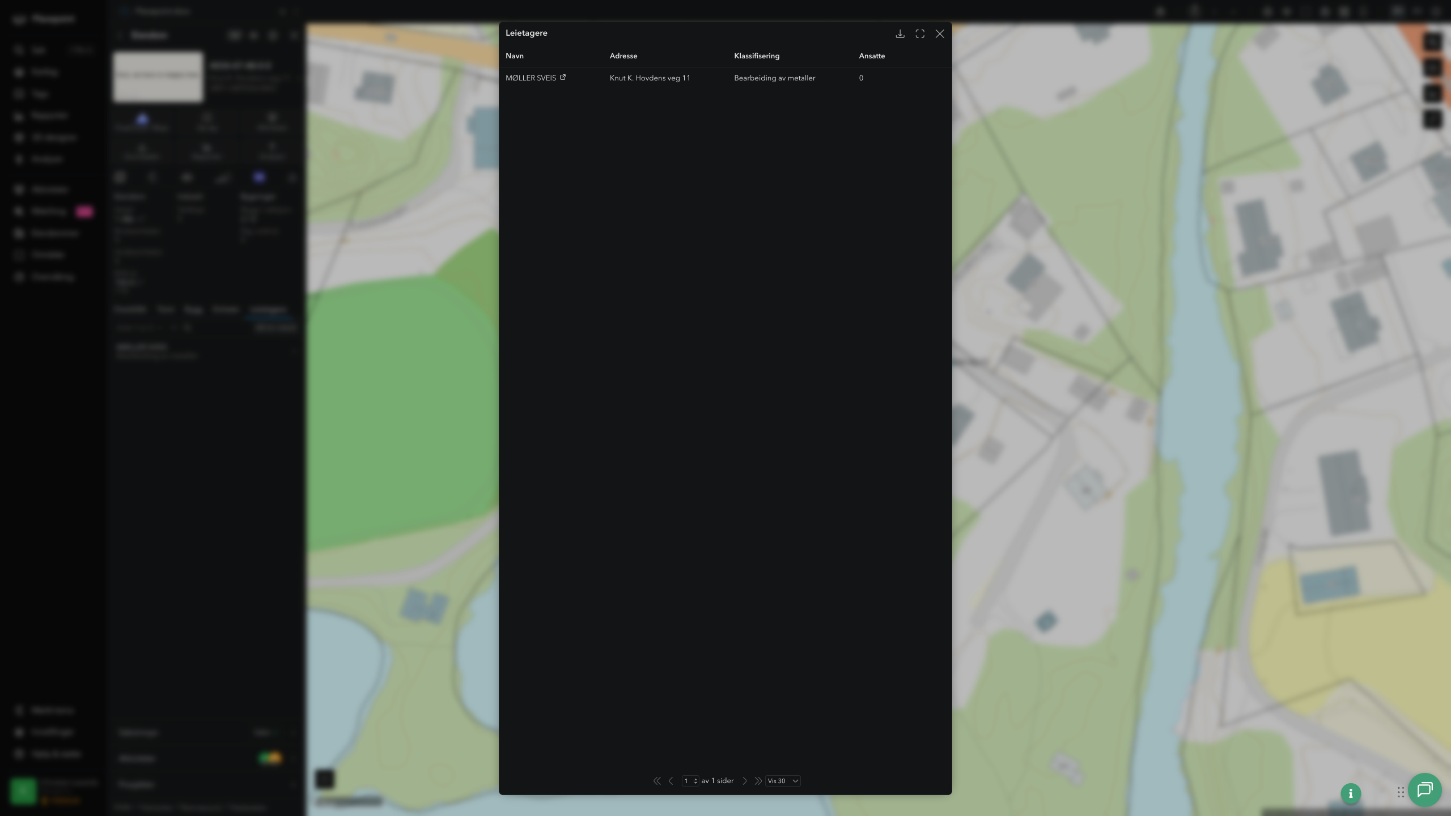
Task: Click the dotted grip handle beside chat
Action: (1401, 792)
